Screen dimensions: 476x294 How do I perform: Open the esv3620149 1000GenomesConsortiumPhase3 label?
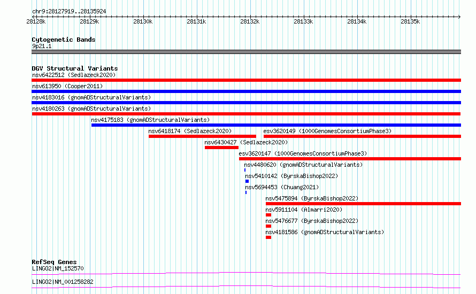tap(327, 131)
